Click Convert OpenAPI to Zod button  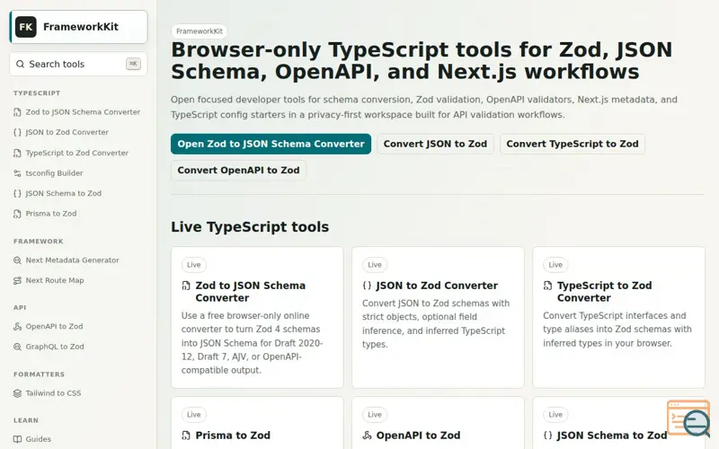[238, 170]
